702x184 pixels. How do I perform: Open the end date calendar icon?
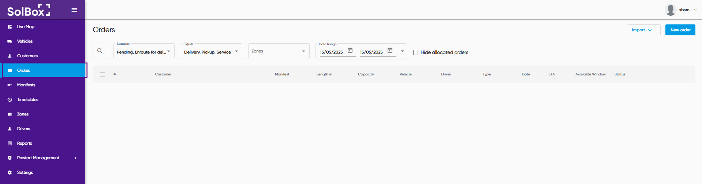tap(390, 51)
